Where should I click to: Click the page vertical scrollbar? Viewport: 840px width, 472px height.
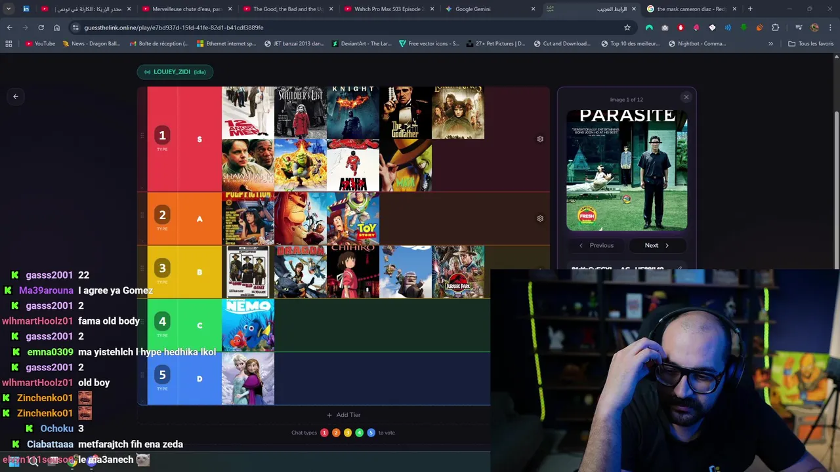837,190
